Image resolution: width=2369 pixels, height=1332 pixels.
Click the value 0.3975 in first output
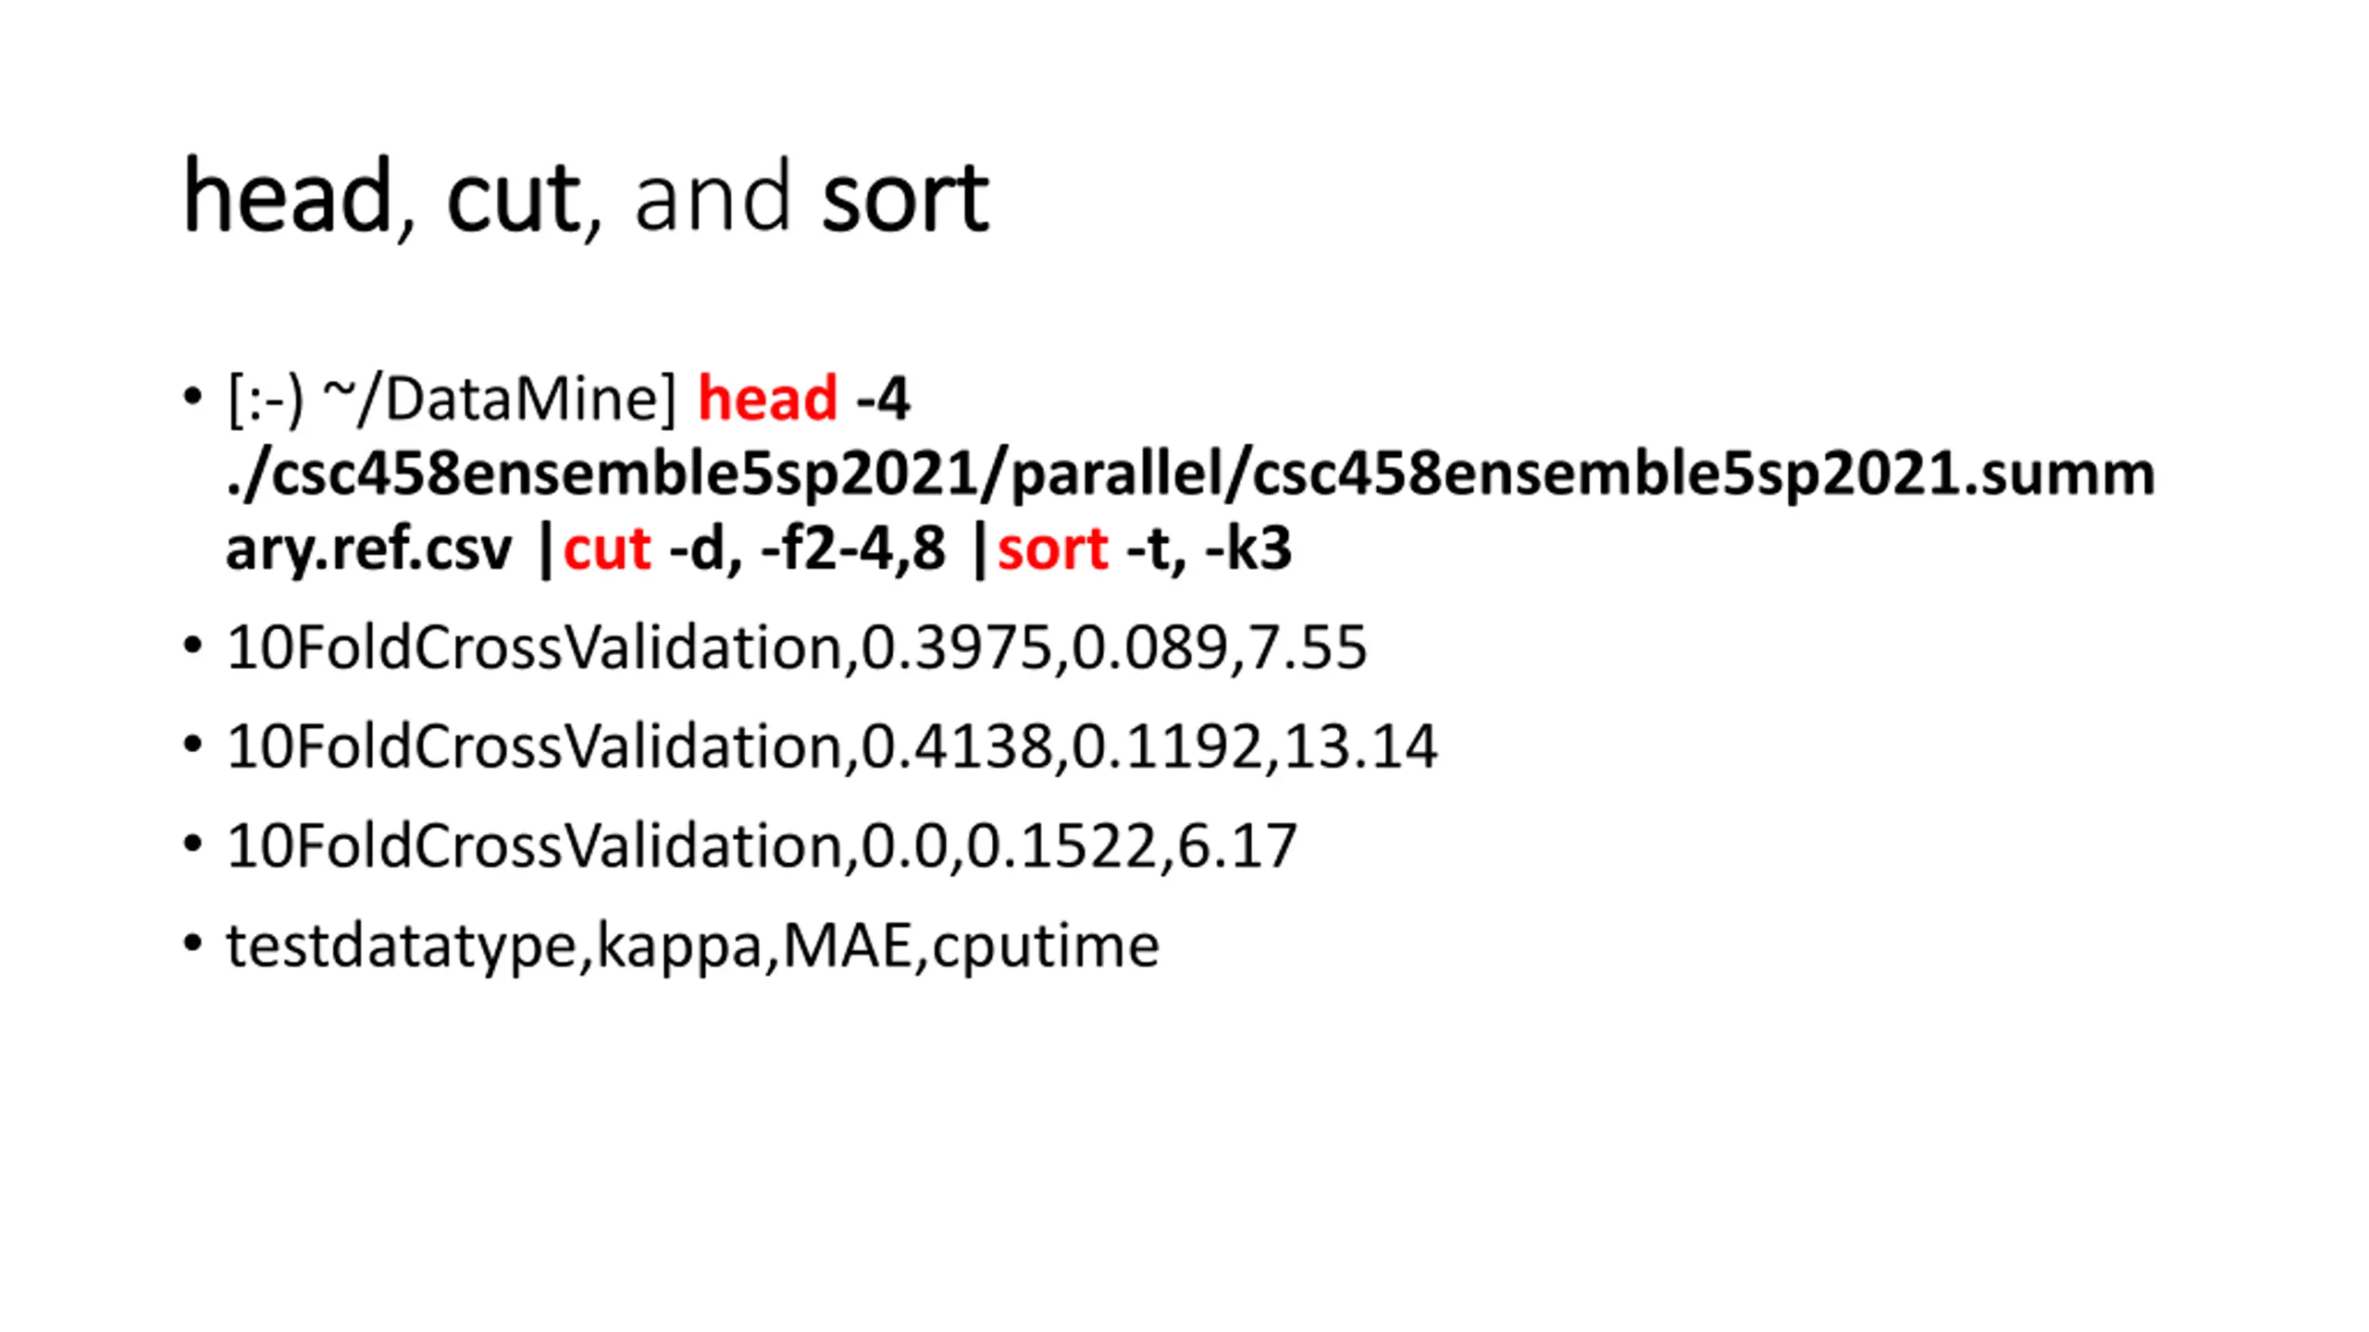click(957, 647)
